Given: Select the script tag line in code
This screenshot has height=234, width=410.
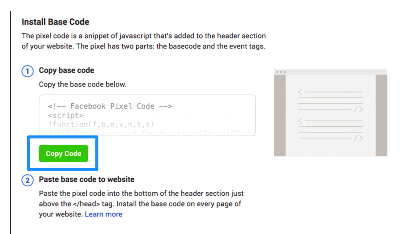Looking at the screenshot, I should [65, 115].
